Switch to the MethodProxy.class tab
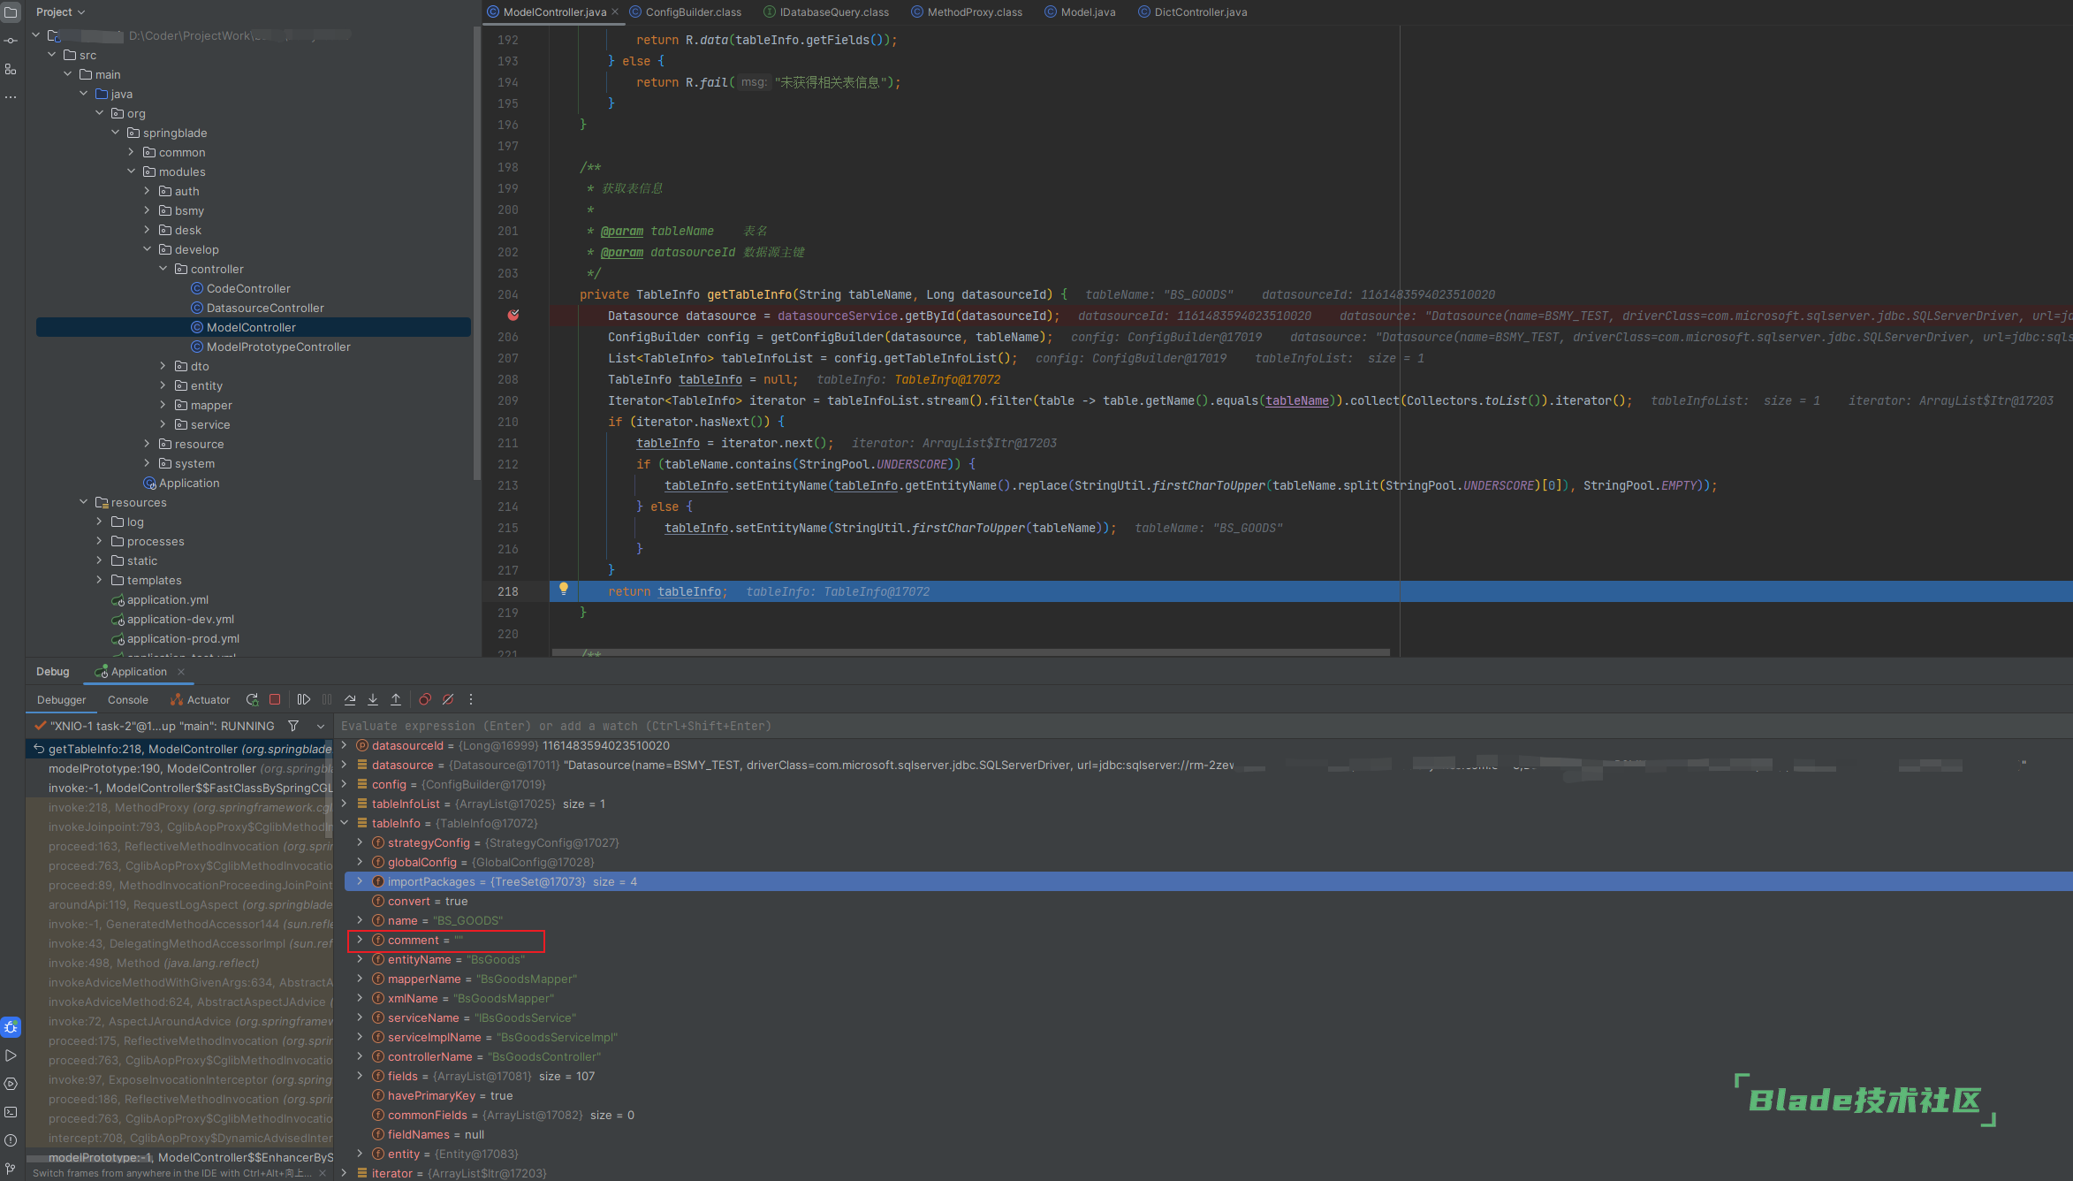2073x1181 pixels. tap(968, 12)
